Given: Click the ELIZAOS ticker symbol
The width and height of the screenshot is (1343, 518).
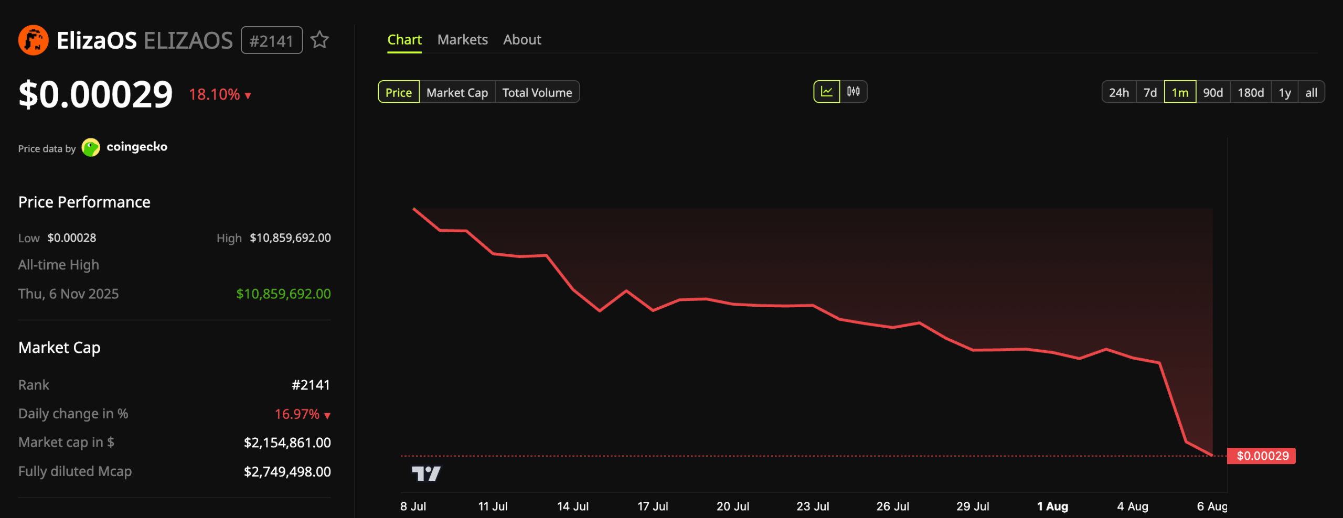Looking at the screenshot, I should [188, 40].
